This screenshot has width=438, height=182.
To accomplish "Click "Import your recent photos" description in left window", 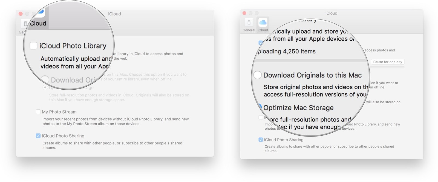I will [116, 121].
